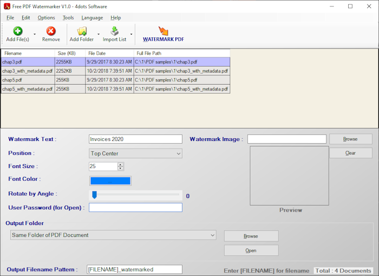Image resolution: width=379 pixels, height=276 pixels.
Task: Expand the Import List dropdown arrow
Action: click(x=131, y=34)
